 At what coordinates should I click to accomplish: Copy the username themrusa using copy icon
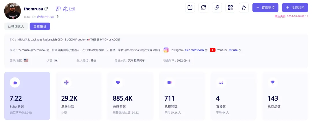(x=46, y=9)
